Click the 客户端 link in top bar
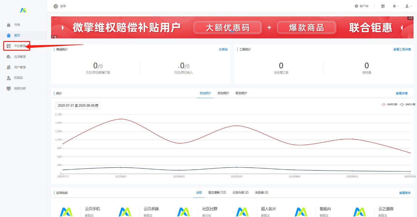This screenshot has height=217, width=417. (362, 6)
